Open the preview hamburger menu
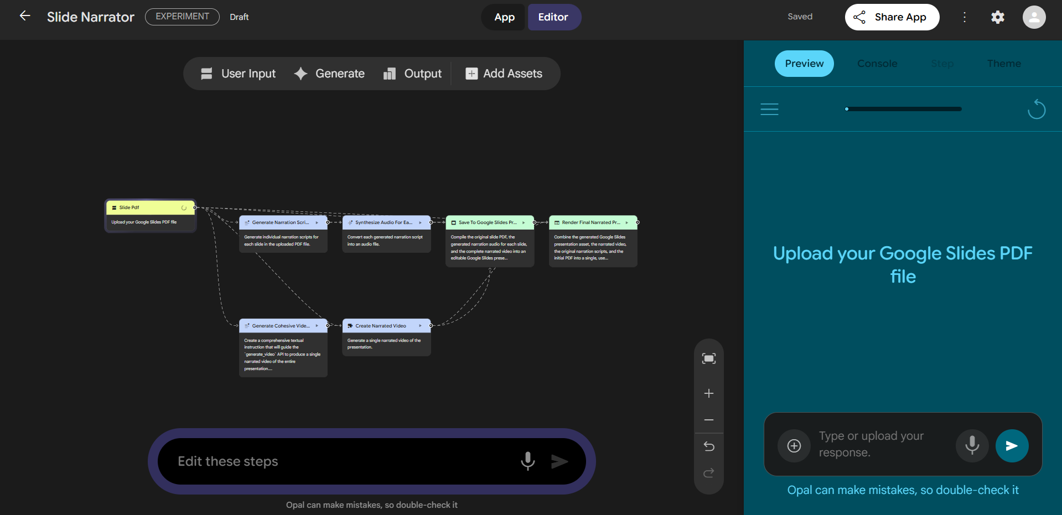This screenshot has height=515, width=1062. click(x=769, y=110)
